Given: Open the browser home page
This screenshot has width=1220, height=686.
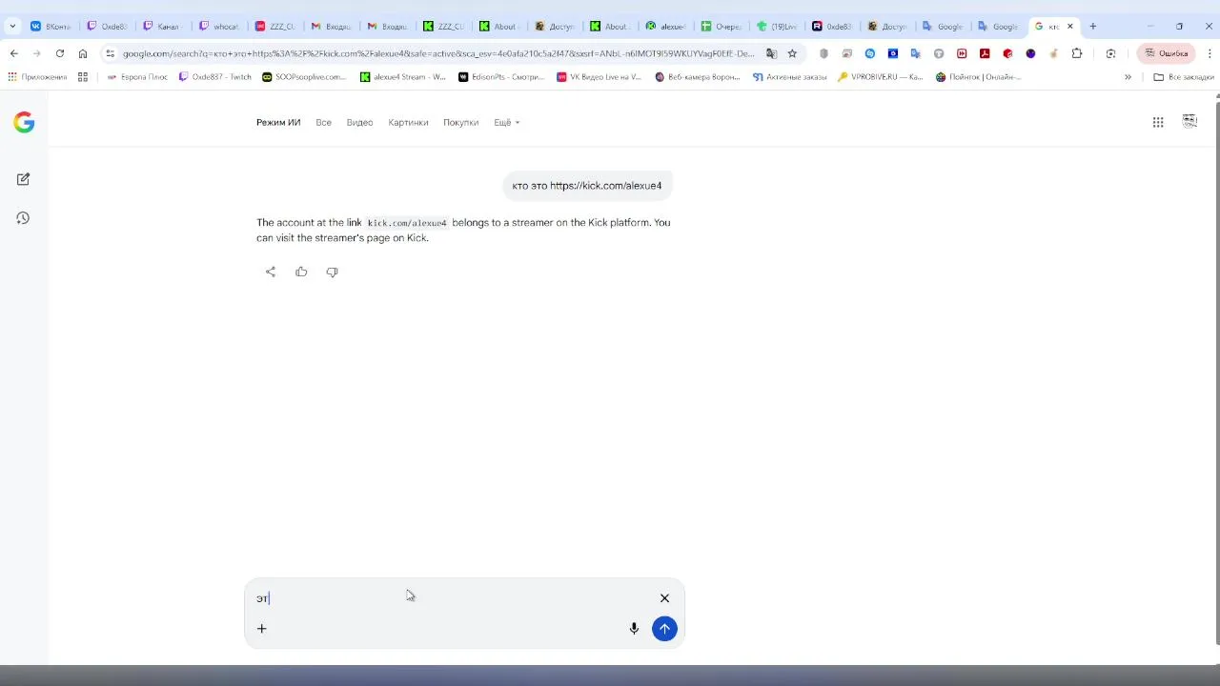Looking at the screenshot, I should coord(83,53).
